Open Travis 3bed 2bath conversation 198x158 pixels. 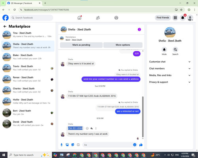point(28,68)
